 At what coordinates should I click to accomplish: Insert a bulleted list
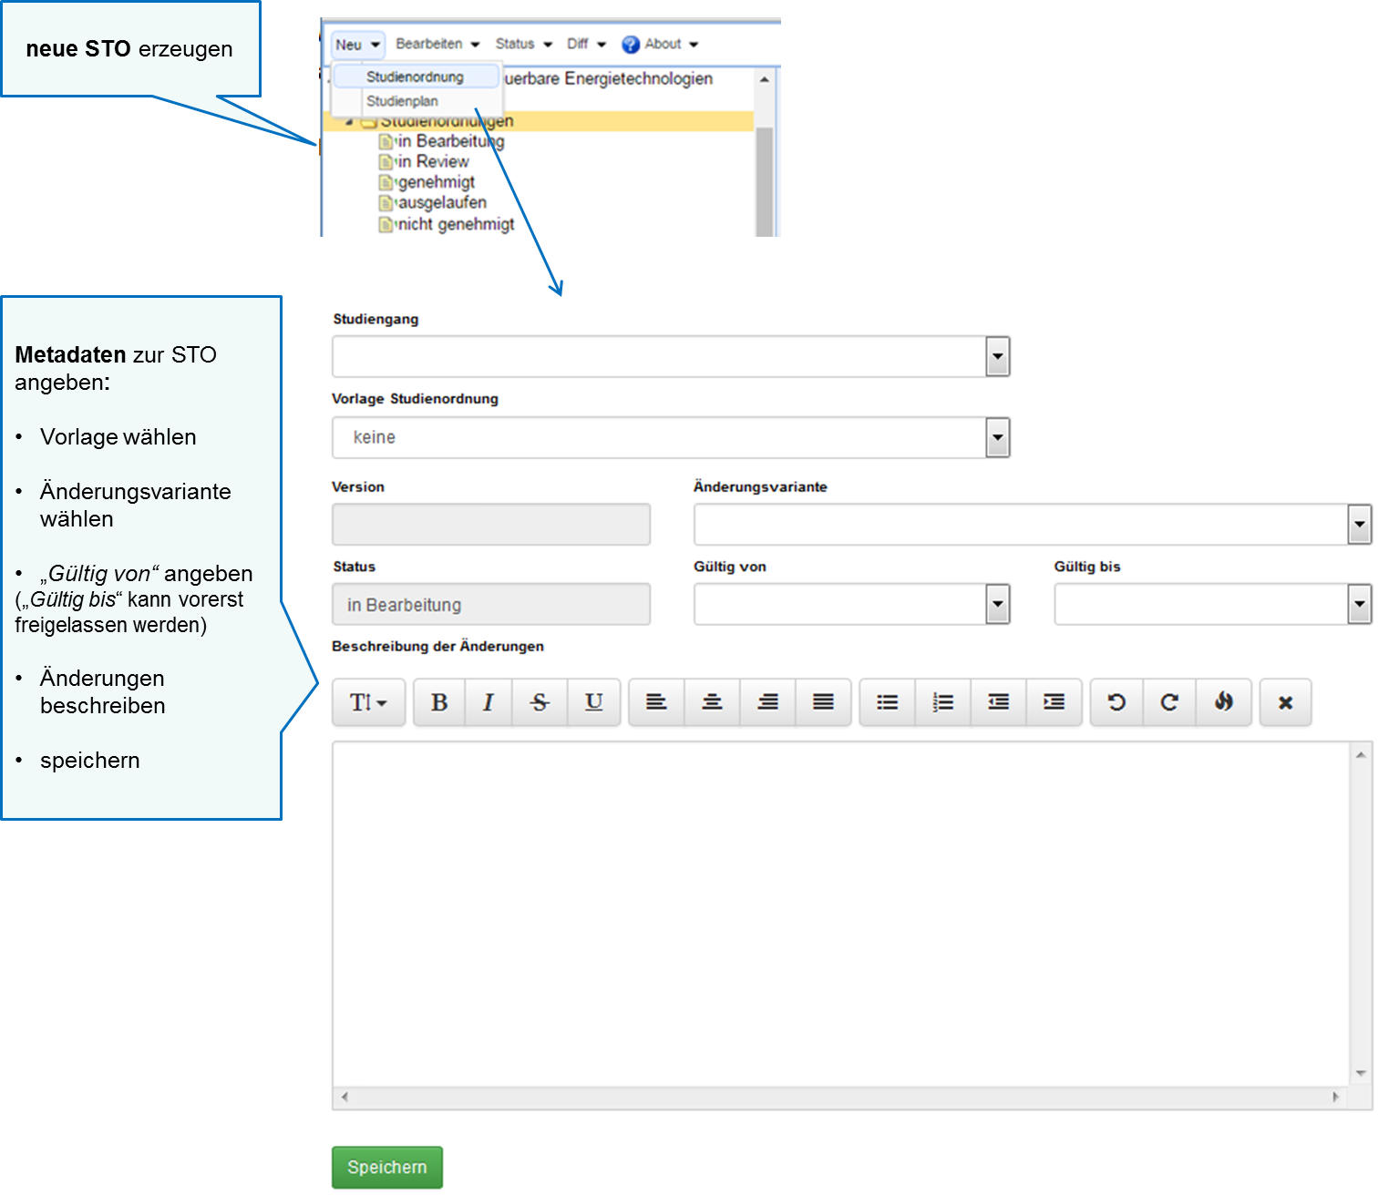click(x=887, y=702)
